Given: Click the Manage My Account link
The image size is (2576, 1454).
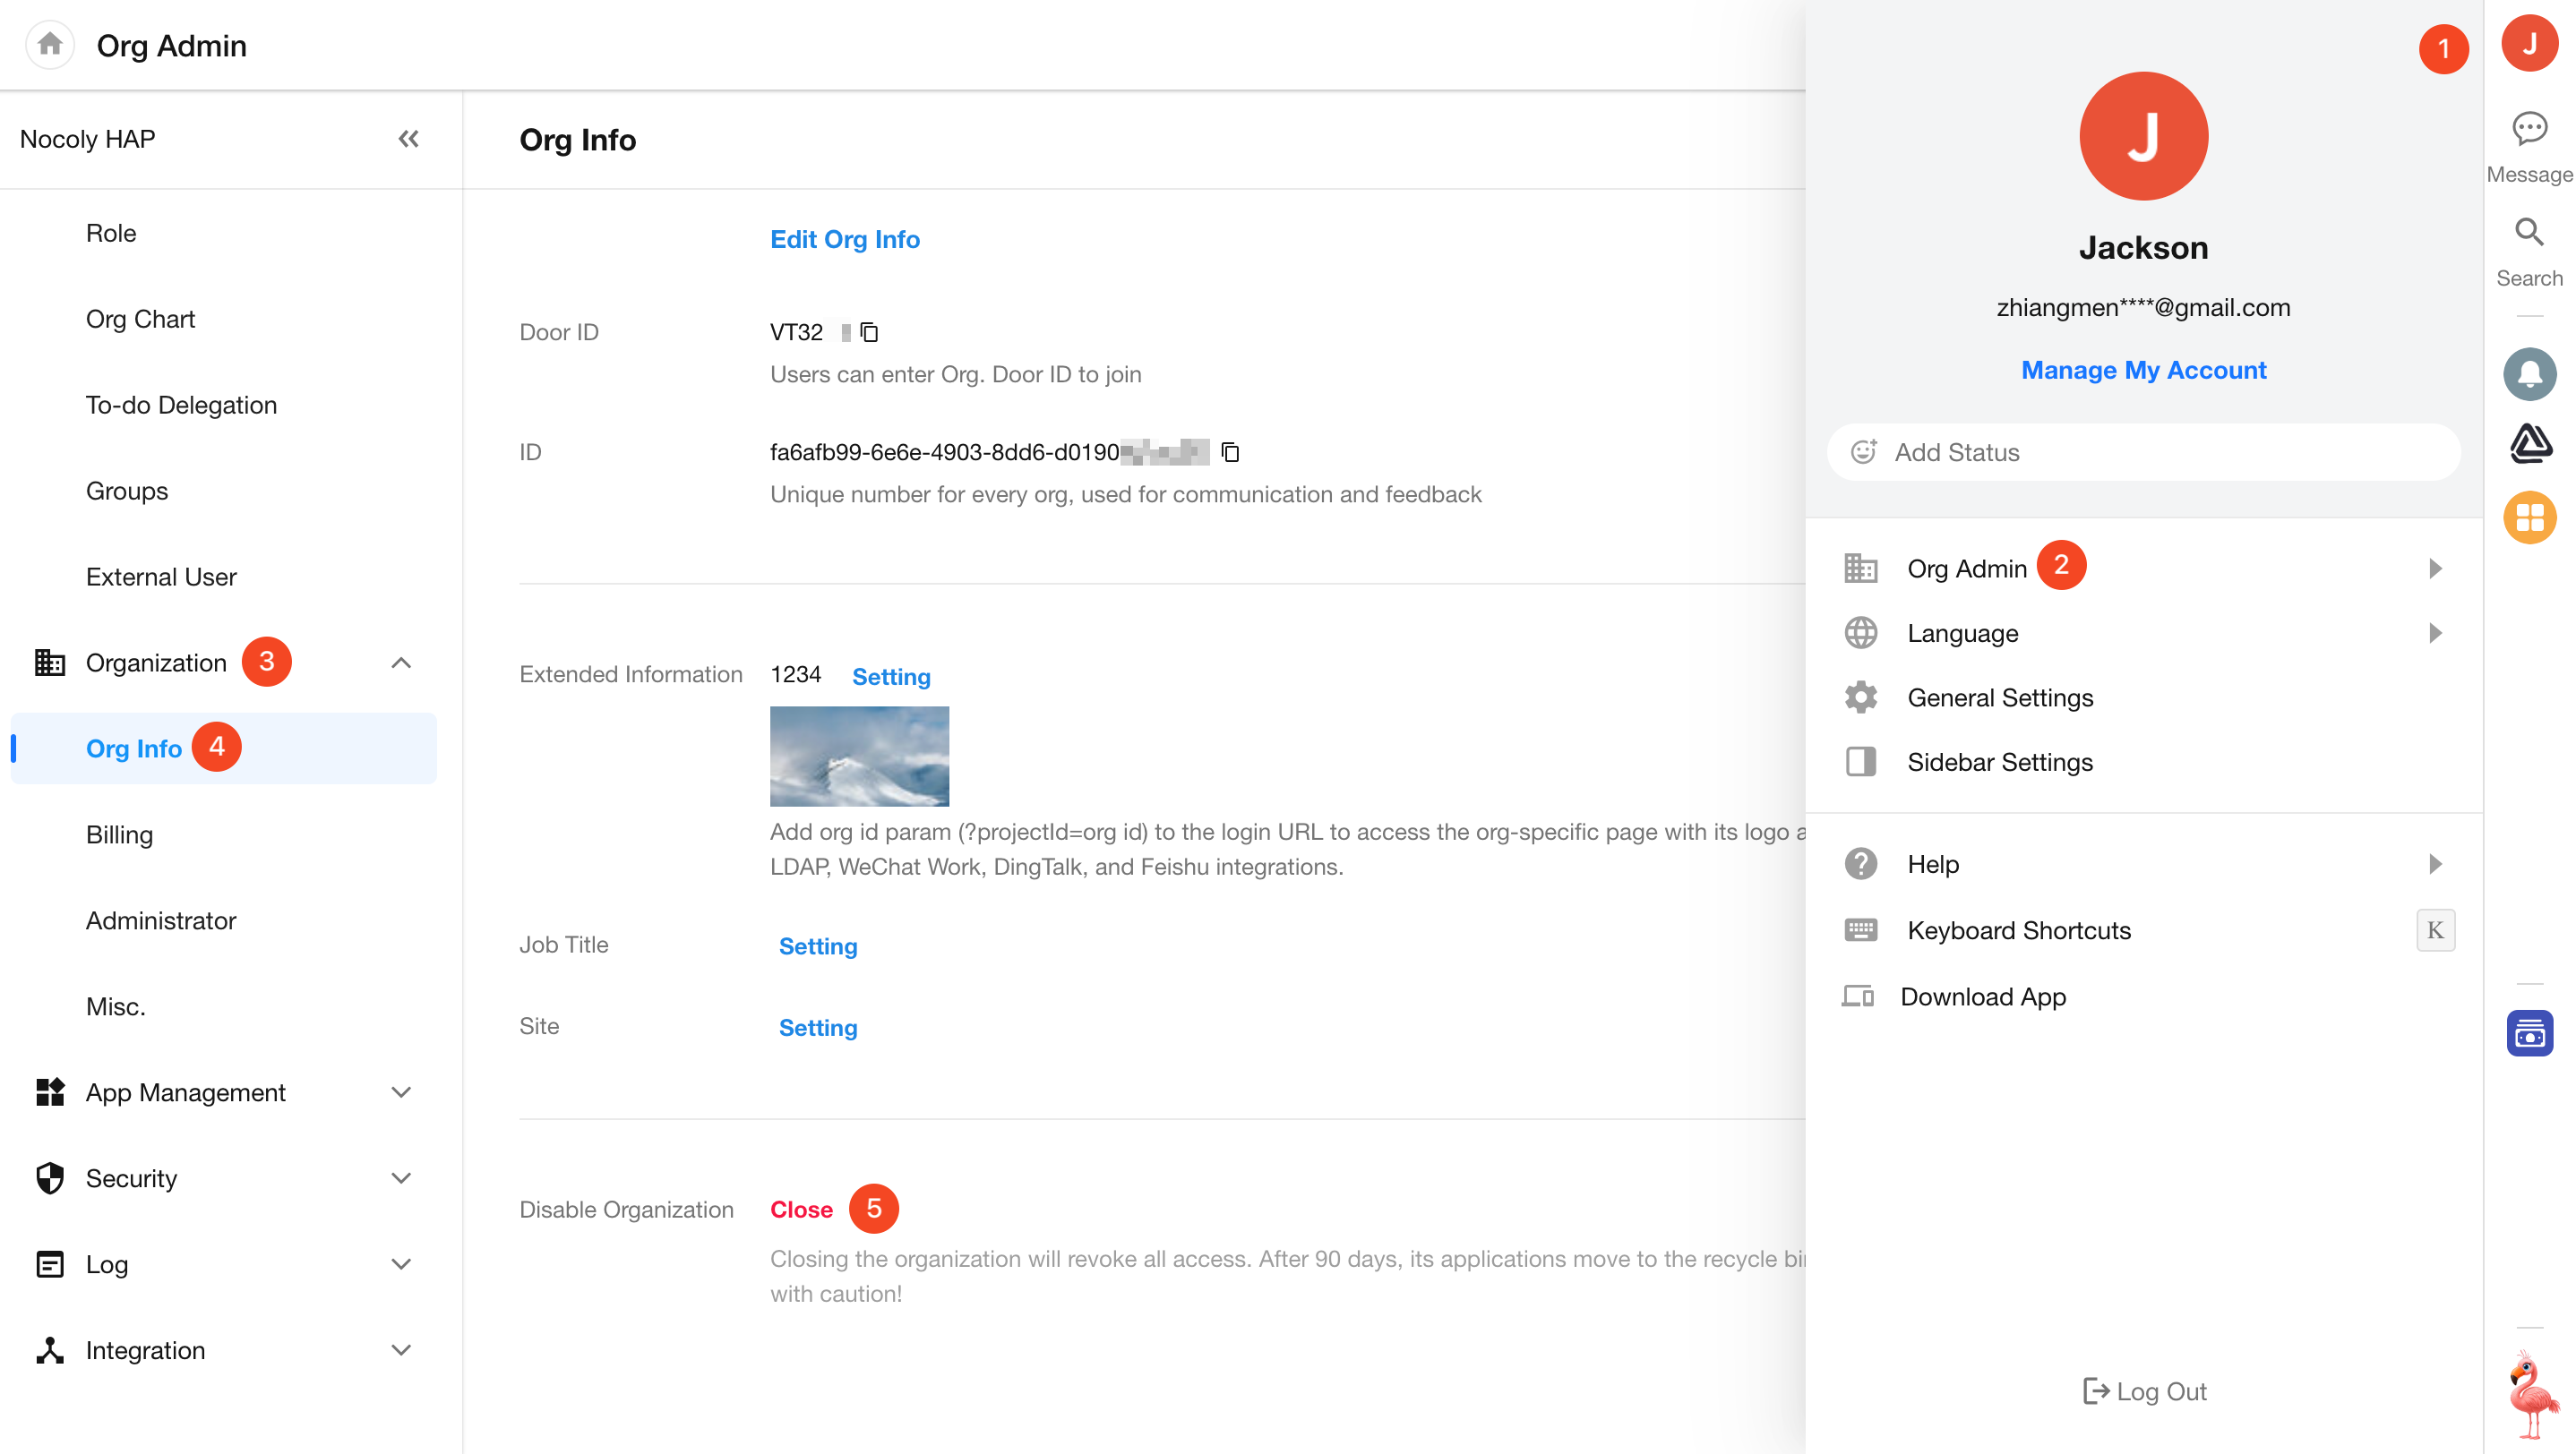Looking at the screenshot, I should click(x=2143, y=370).
